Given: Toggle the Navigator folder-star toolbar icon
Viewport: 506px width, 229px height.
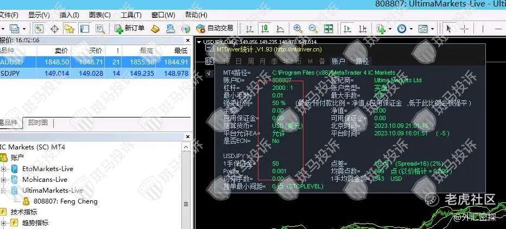Looking at the screenshot, I should point(69,29).
